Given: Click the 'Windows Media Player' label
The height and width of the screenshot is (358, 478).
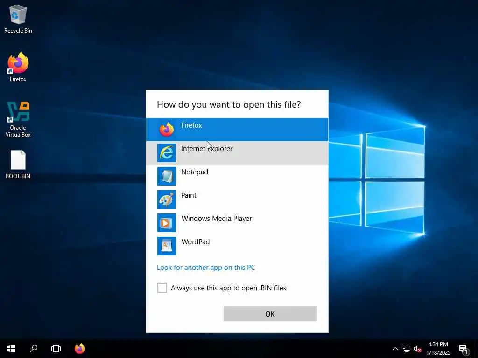Looking at the screenshot, I should tap(217, 219).
